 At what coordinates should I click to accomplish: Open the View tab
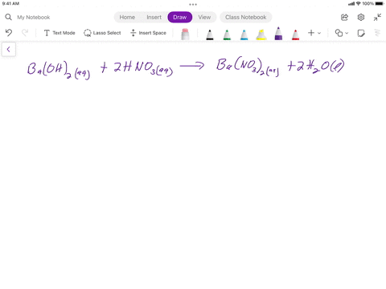(204, 17)
